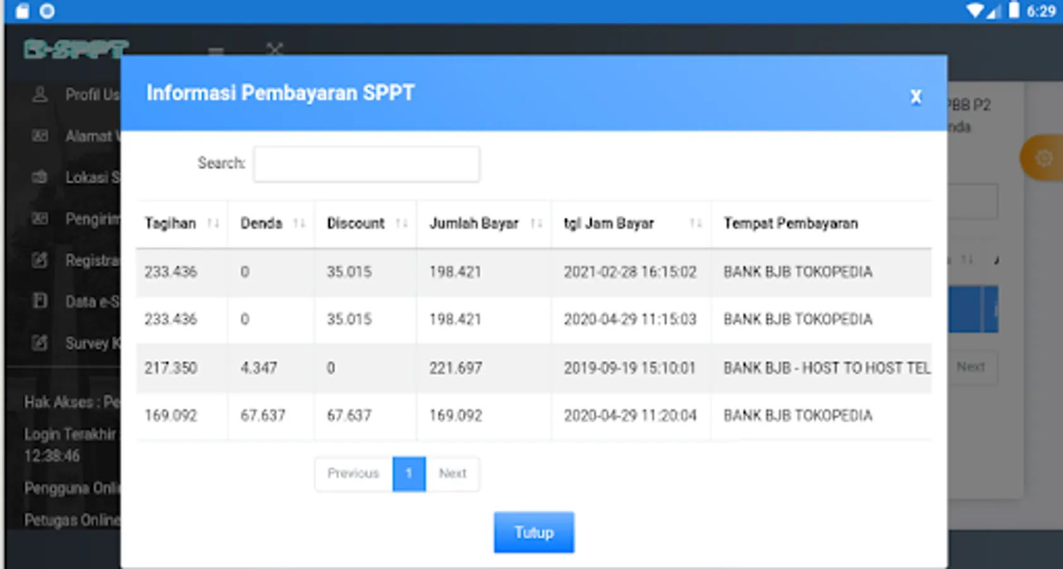Image resolution: width=1063 pixels, height=569 pixels.
Task: Open Pengiriman menu icon in sidebar
Action: click(x=40, y=219)
